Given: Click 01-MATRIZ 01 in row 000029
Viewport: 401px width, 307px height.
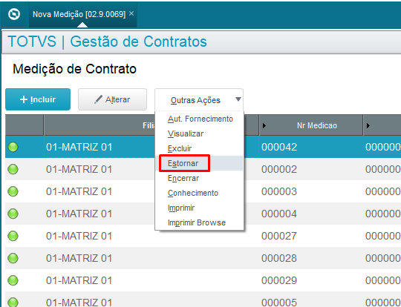Looking at the screenshot, I should pos(79,280).
